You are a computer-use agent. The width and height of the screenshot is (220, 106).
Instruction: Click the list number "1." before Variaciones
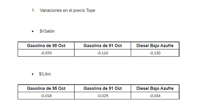[33, 11]
